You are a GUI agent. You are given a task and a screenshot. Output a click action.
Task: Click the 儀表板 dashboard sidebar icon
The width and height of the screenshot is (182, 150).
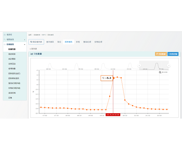click(x=5, y=35)
